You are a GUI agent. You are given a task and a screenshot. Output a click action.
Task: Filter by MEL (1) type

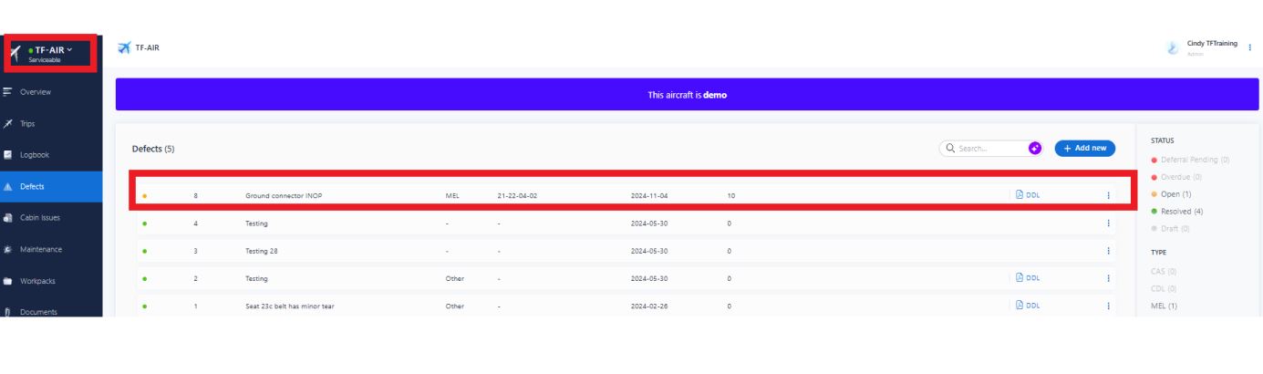1164,306
